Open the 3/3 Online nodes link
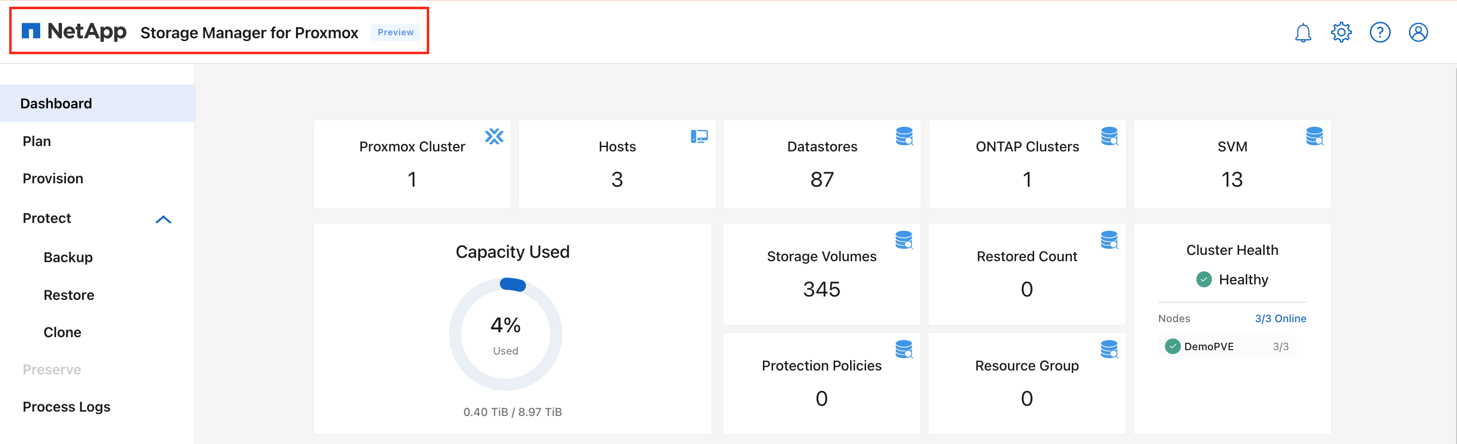 [1281, 318]
